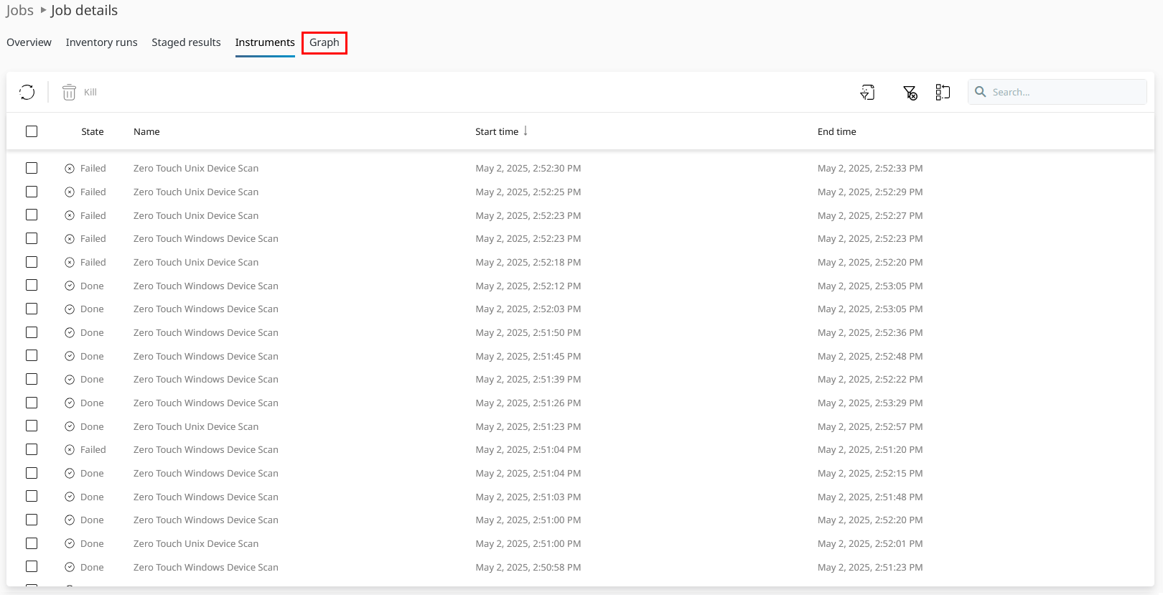This screenshot has width=1163, height=595.
Task: Click Failed status icon for 2:52:30 PM scan
Action: pos(70,169)
